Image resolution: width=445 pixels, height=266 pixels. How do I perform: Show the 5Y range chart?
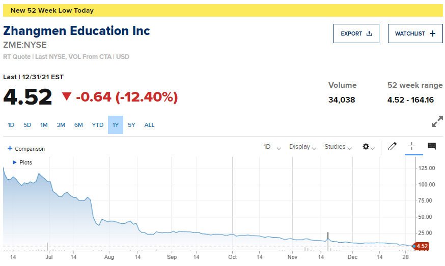pyautogui.click(x=131, y=125)
